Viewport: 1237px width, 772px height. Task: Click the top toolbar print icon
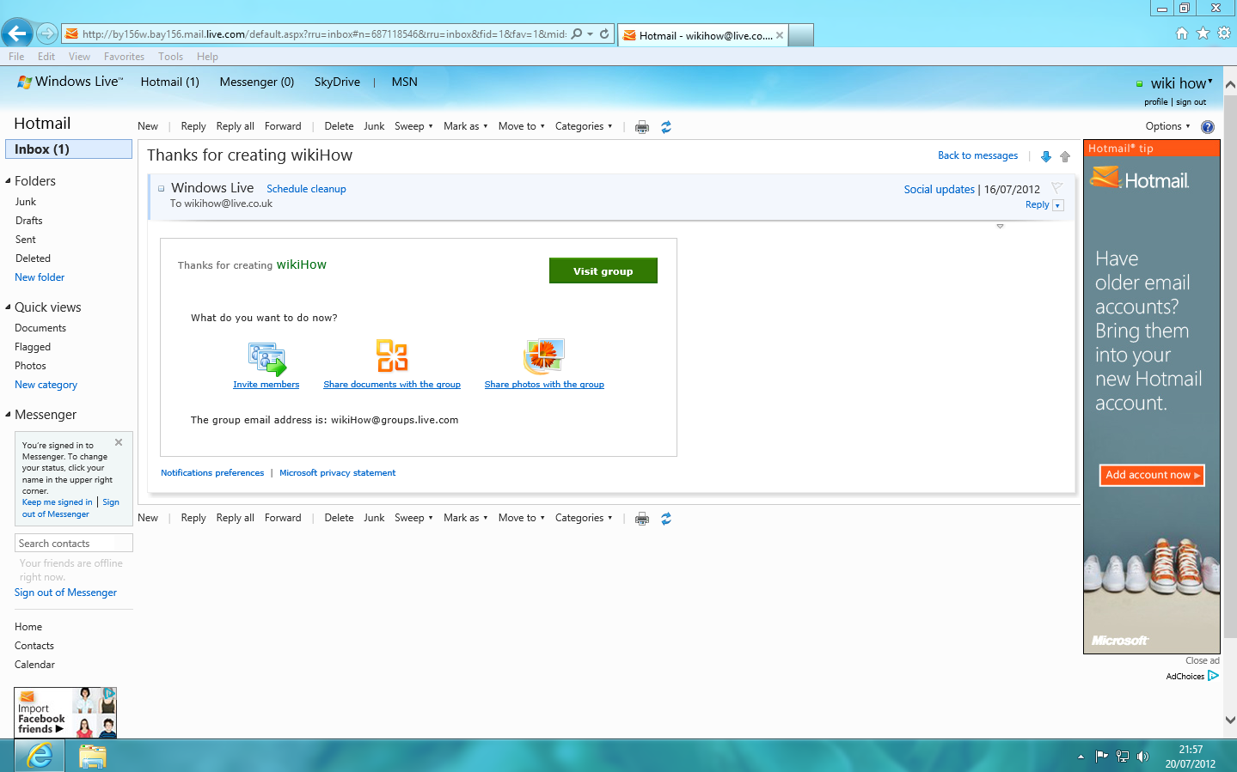[642, 127]
